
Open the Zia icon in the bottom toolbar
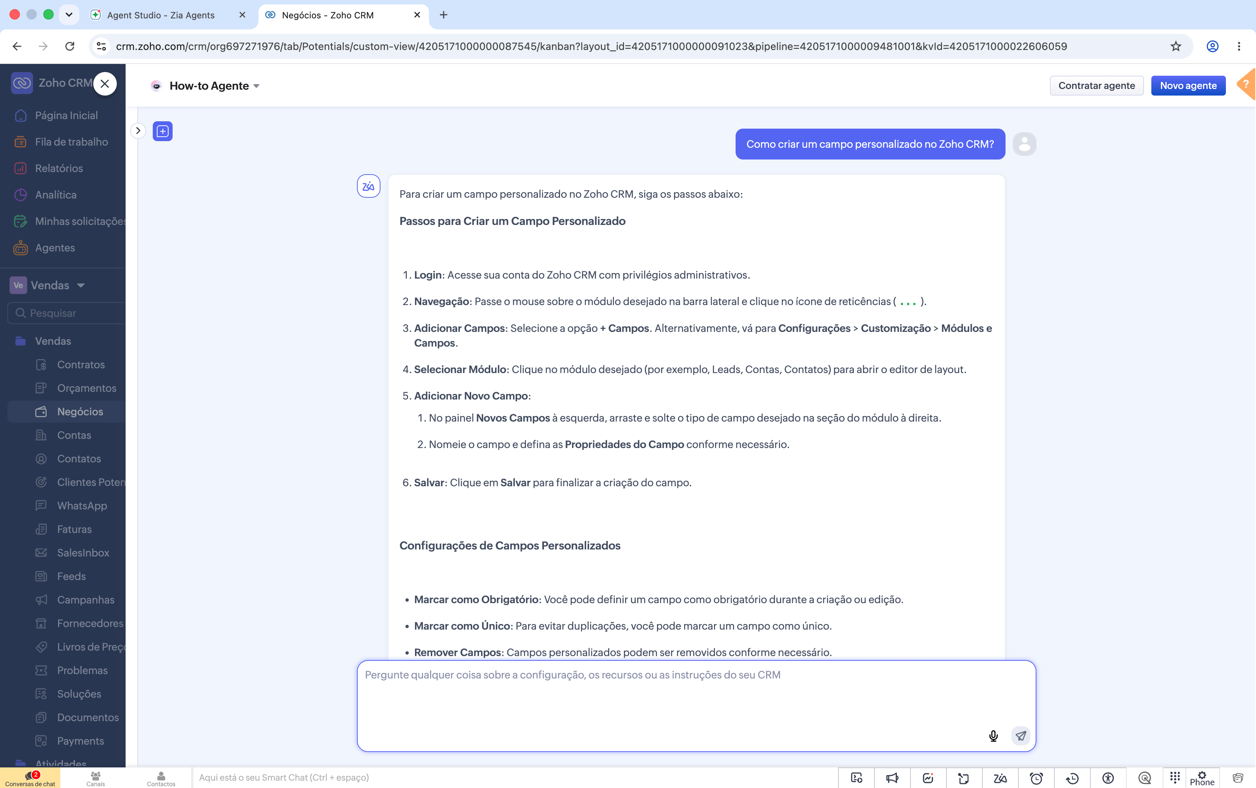pyautogui.click(x=1000, y=778)
